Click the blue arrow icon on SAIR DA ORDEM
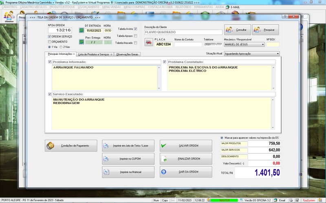This screenshot has width=326, height=203. click(164, 172)
